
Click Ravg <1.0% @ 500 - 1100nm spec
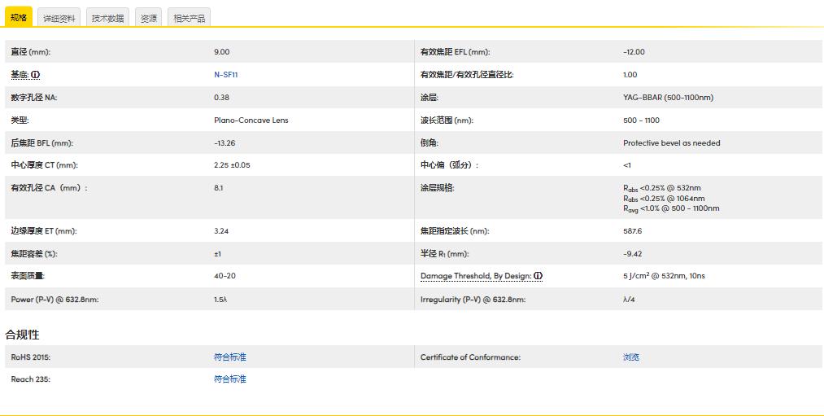coord(671,208)
